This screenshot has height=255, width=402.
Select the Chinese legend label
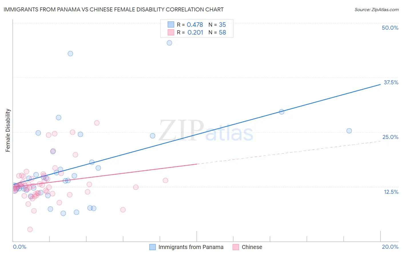click(x=252, y=247)
